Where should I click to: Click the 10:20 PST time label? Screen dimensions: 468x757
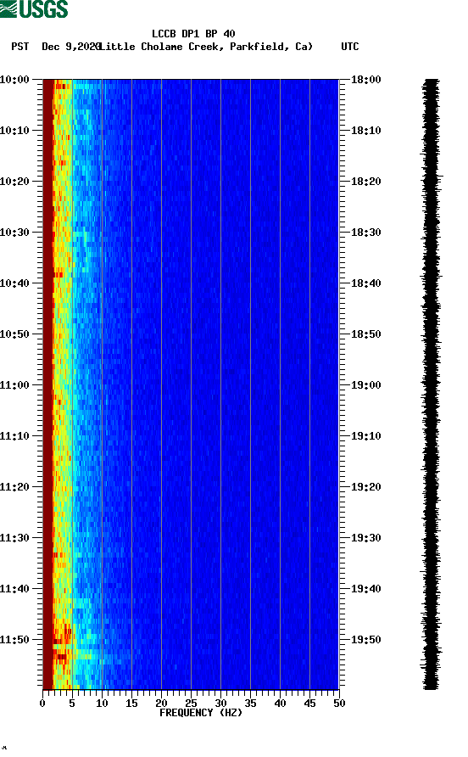click(x=14, y=181)
